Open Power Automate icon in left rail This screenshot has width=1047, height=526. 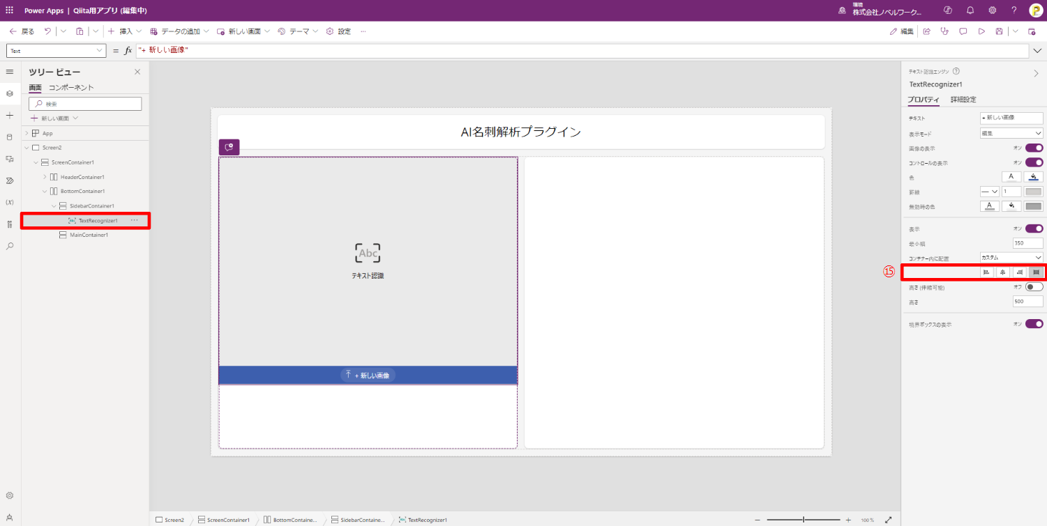pyautogui.click(x=10, y=180)
